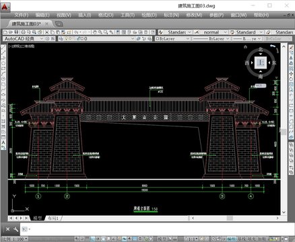Open the 比例 1:100 scale dropdown

(x=14, y=239)
